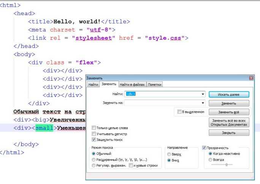The width and height of the screenshot is (260, 184).
Task: Check the и новые строки checkbox
Action: pos(131,165)
